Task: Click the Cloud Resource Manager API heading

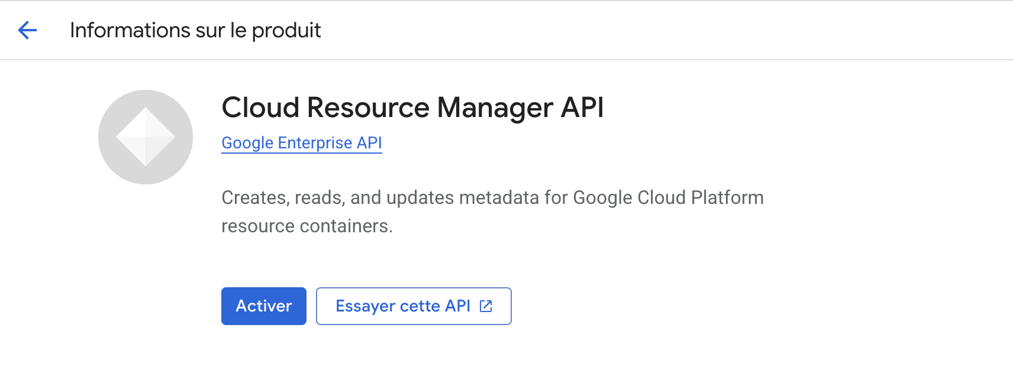Action: tap(412, 108)
